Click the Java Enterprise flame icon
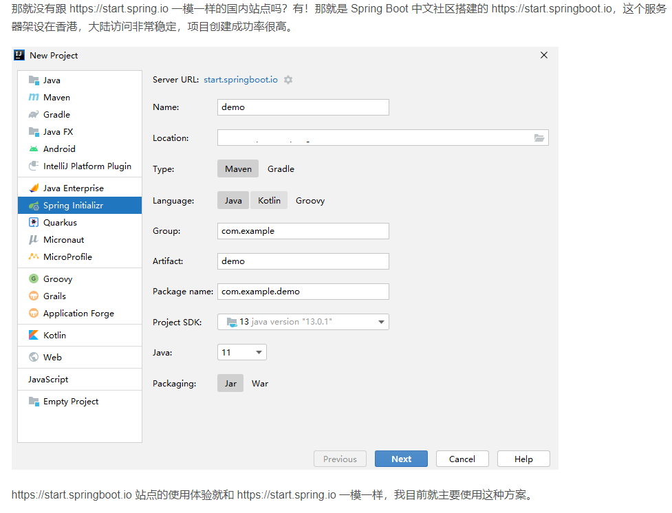672x513 pixels. (34, 188)
